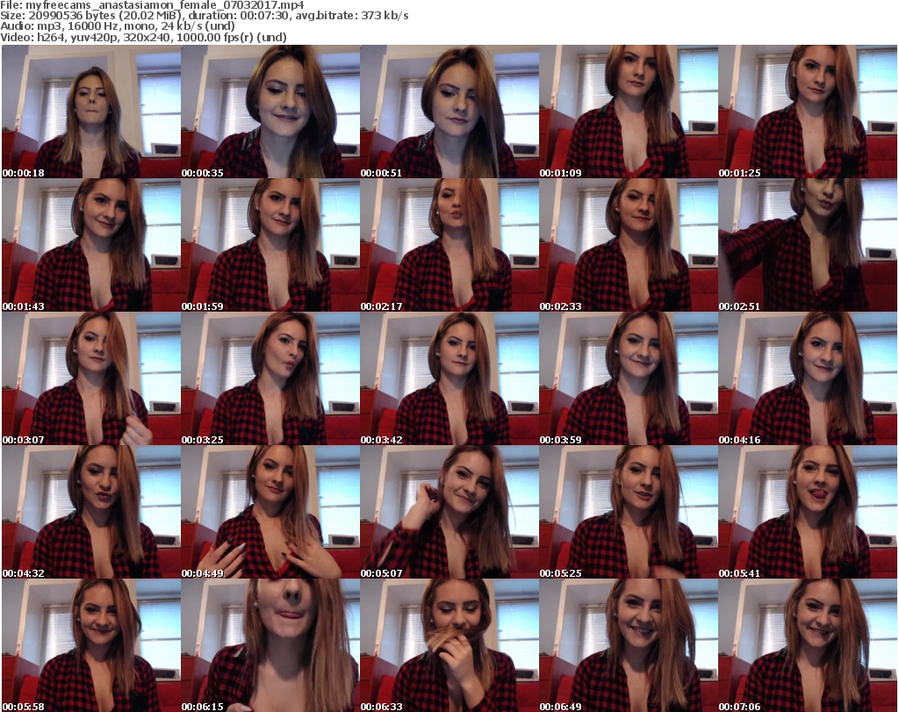
Task: Choose the frame marked 00:04:32
Action: pyautogui.click(x=91, y=512)
